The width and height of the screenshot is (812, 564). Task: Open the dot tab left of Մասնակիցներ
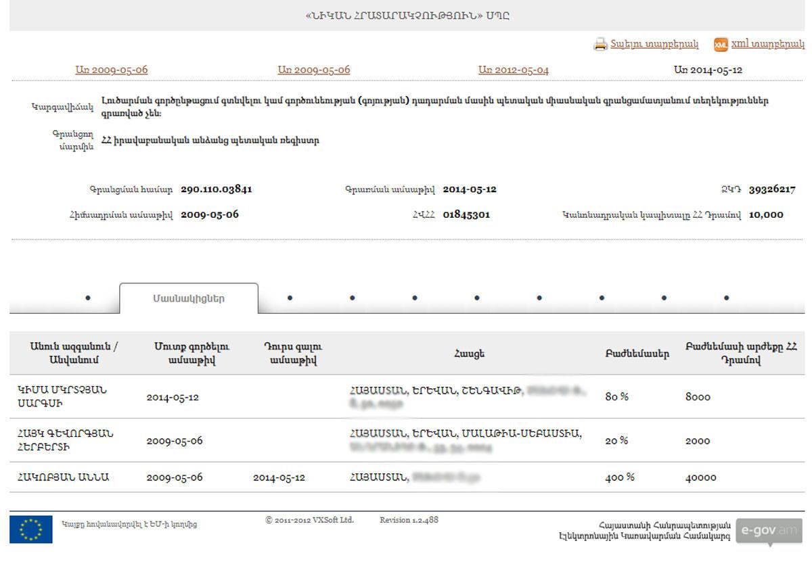click(x=88, y=298)
